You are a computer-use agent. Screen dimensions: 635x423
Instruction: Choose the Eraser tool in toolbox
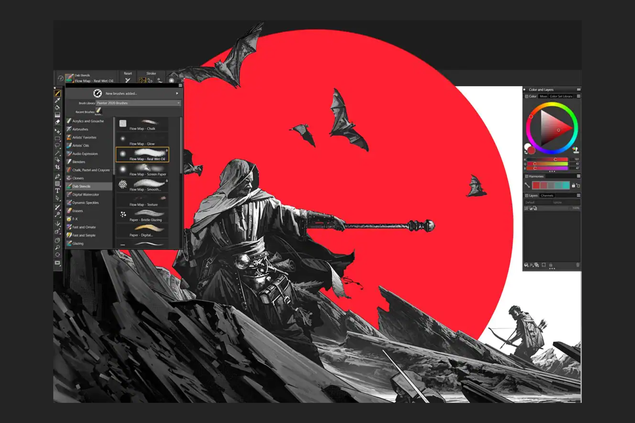(x=58, y=122)
